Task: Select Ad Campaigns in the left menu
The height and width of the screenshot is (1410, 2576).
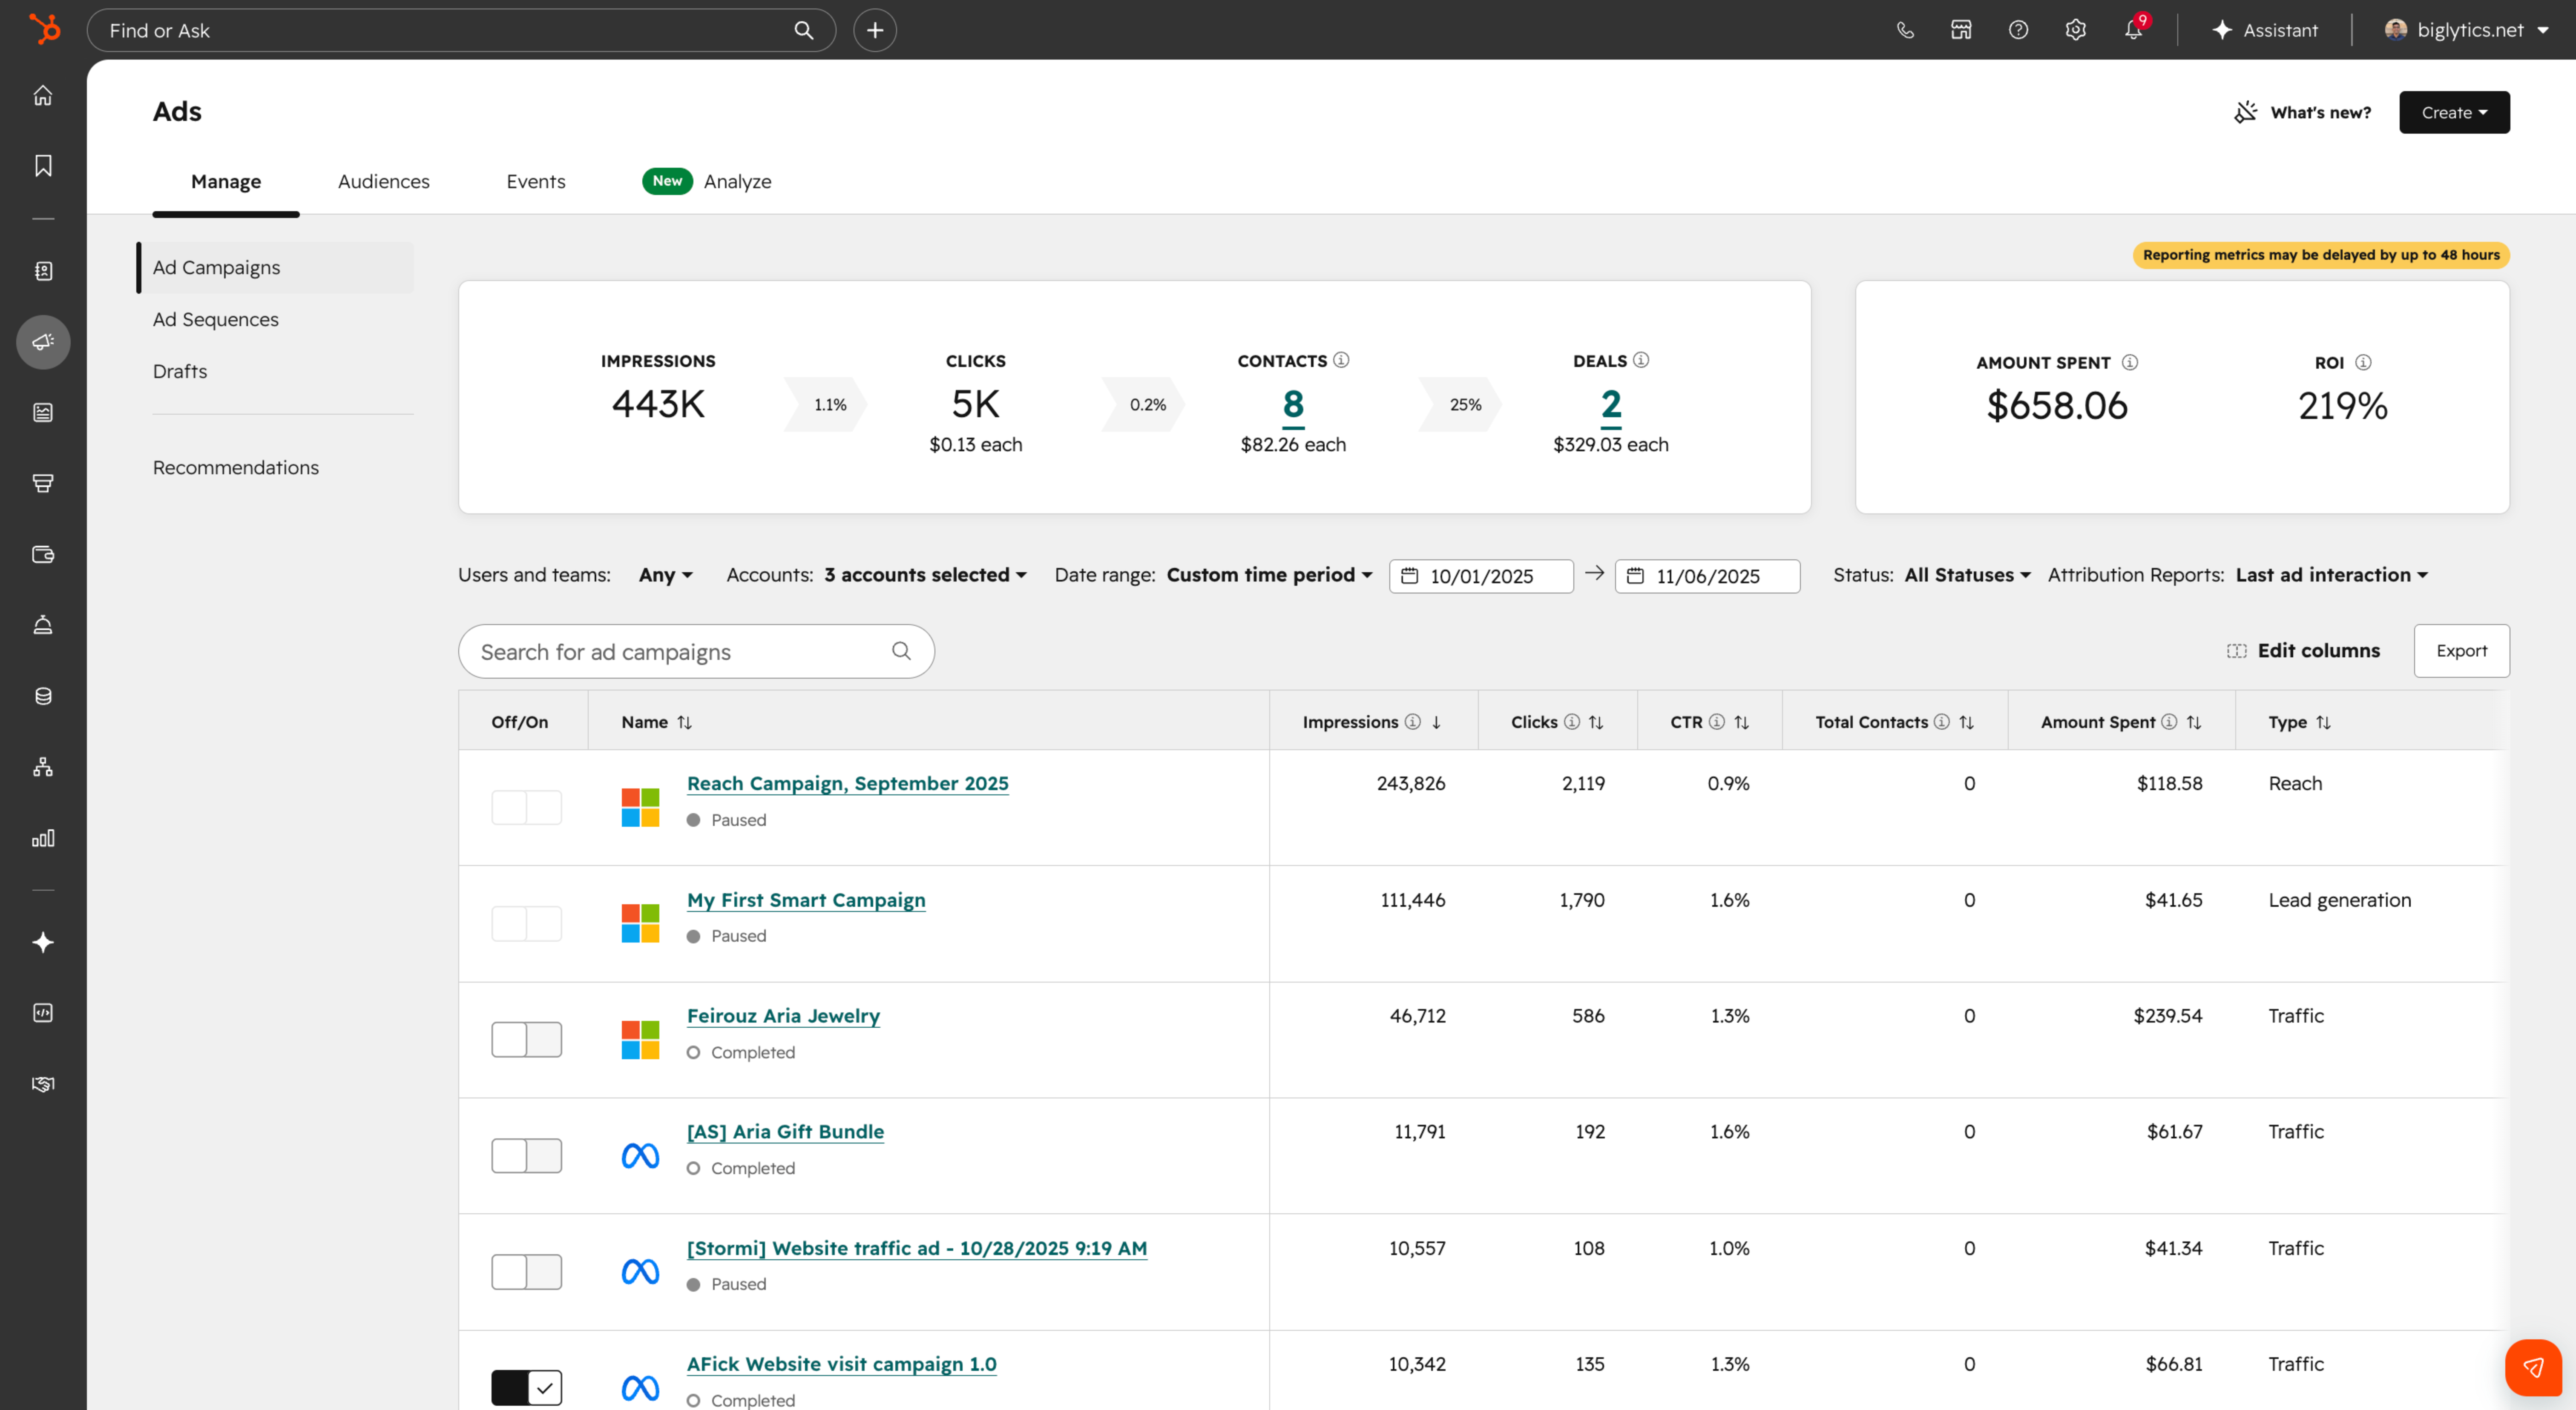Action: point(276,267)
